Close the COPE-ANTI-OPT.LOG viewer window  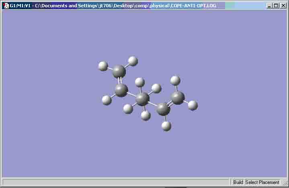click(283, 6)
